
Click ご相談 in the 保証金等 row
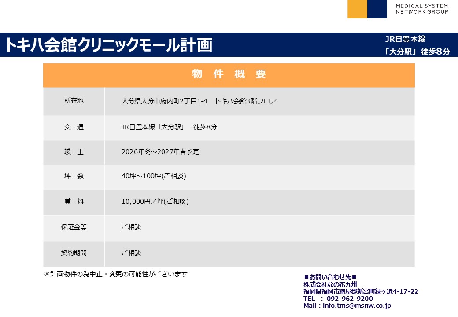(x=131, y=227)
